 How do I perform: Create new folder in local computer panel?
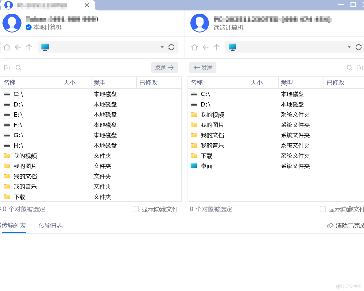(7, 67)
